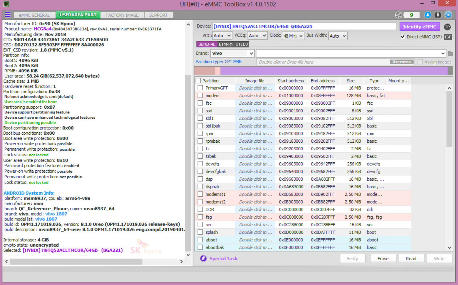Image resolution: width=458 pixels, height=285 pixels.
Task: Check the modem partition checkbox
Action: coord(200,96)
